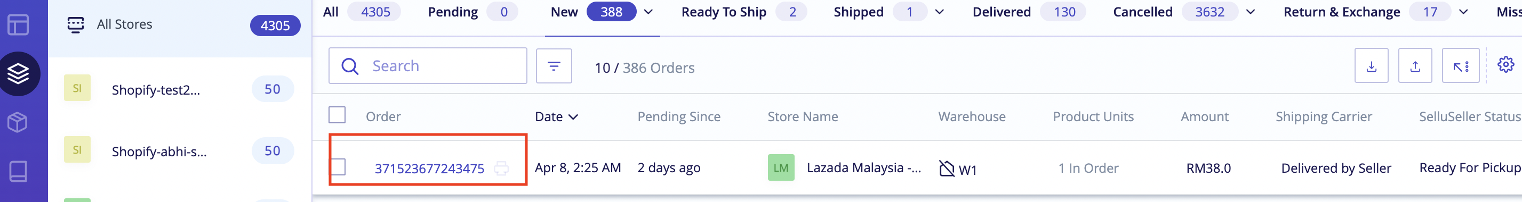Click into the Search orders field
Viewport: 1522px width, 202px height.
[428, 66]
